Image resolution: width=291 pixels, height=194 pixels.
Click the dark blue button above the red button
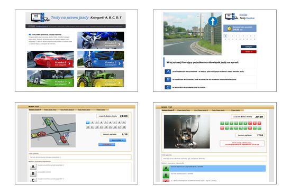249,47
